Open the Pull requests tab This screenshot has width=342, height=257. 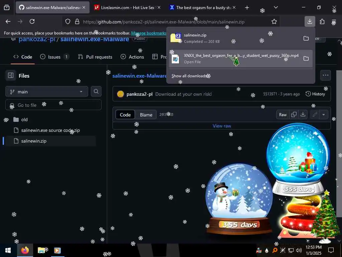95,57
